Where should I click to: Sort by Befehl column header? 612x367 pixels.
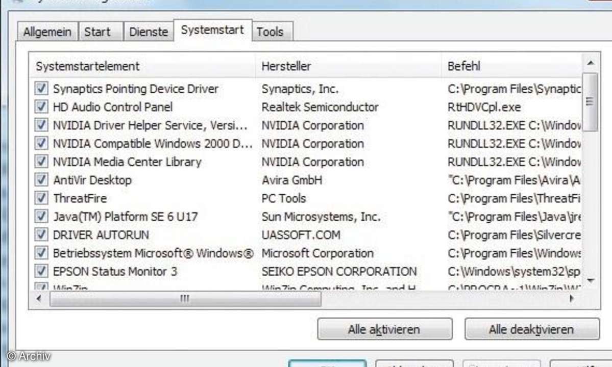tap(511, 66)
